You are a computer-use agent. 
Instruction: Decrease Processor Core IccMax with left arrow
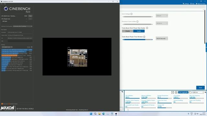pos(123,24)
